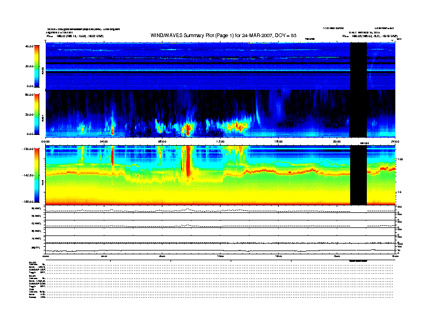426x329 pixels.
Task: Click 24:00 time tick below RAD1 spectrogram
Action: pos(395,141)
